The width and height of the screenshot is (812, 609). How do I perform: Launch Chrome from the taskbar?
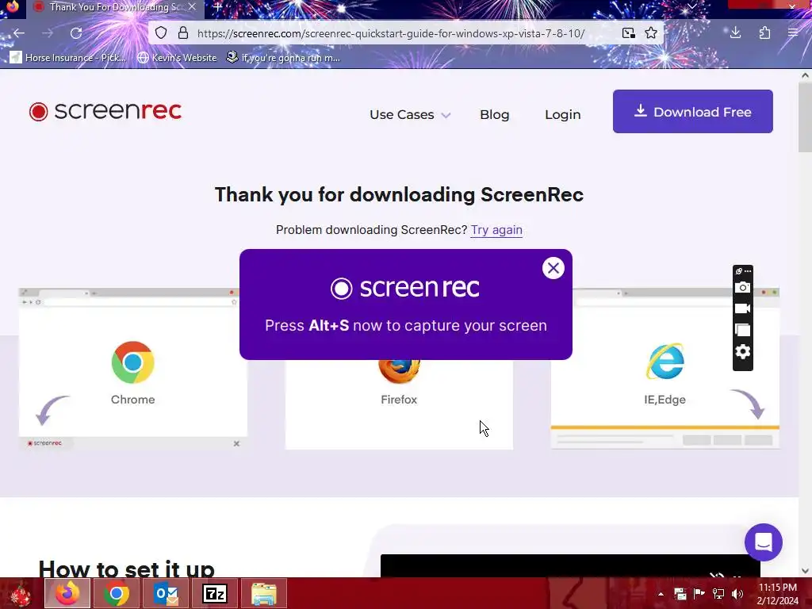[117, 593]
